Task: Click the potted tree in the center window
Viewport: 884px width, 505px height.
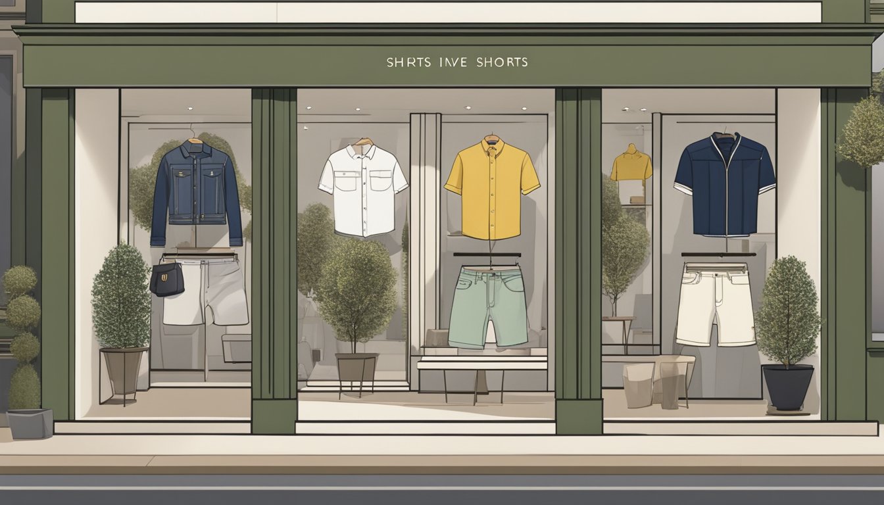Action: 356,318
